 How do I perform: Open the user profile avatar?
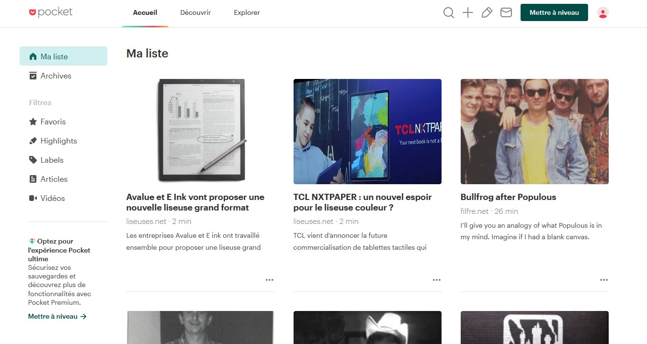603,13
